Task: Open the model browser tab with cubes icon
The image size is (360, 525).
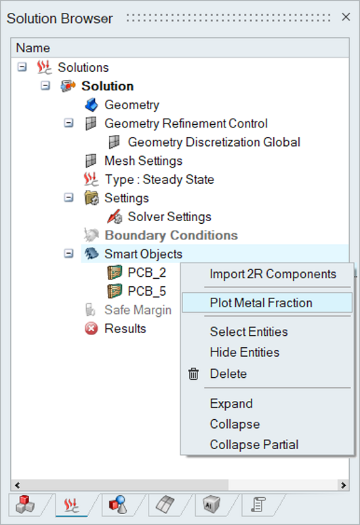Action: pos(25,505)
